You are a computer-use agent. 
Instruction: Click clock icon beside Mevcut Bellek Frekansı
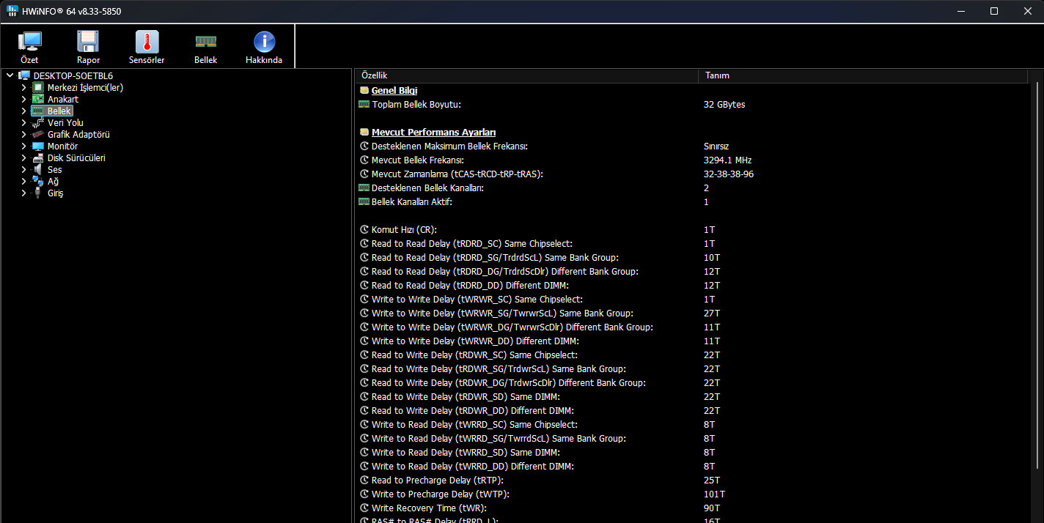pos(364,160)
